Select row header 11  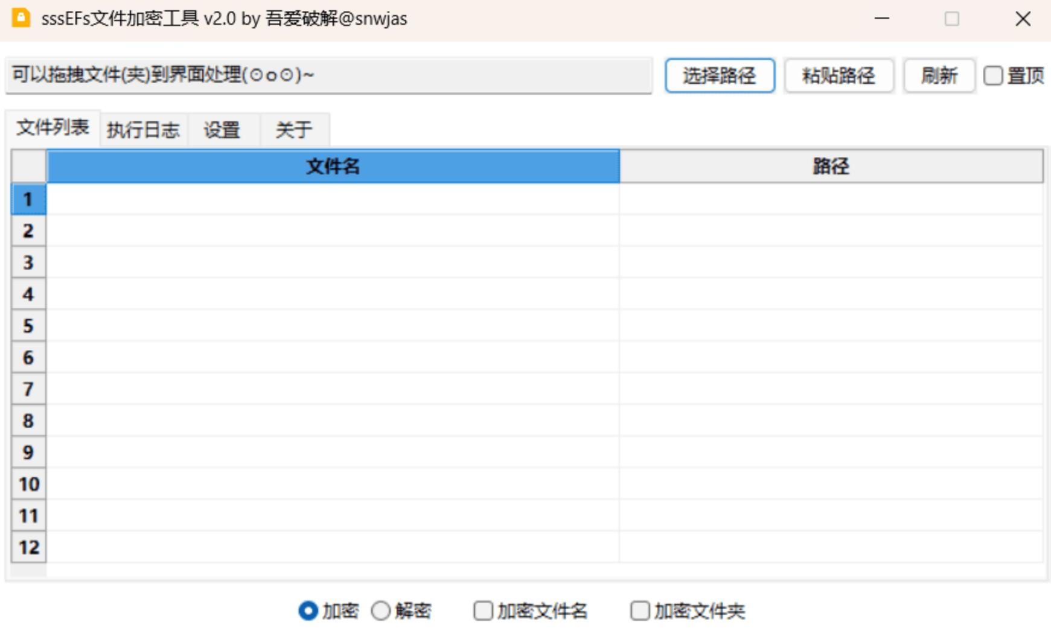coord(28,516)
